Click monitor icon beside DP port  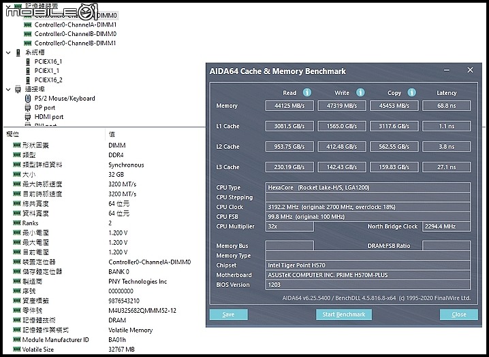click(28, 107)
